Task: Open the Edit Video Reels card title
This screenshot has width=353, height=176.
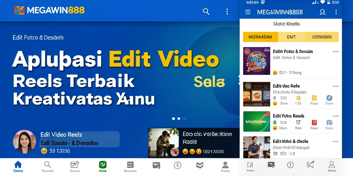Action: (61, 135)
